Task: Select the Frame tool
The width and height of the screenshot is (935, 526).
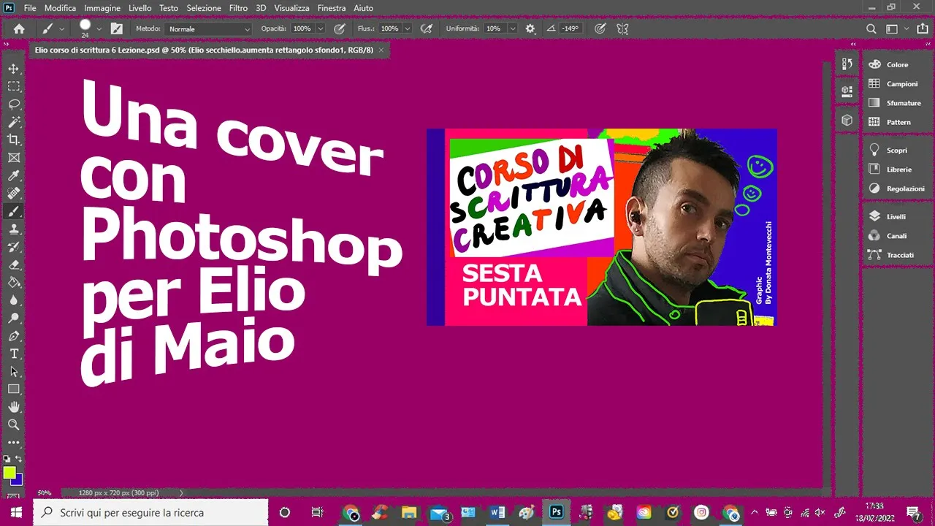Action: click(x=14, y=157)
